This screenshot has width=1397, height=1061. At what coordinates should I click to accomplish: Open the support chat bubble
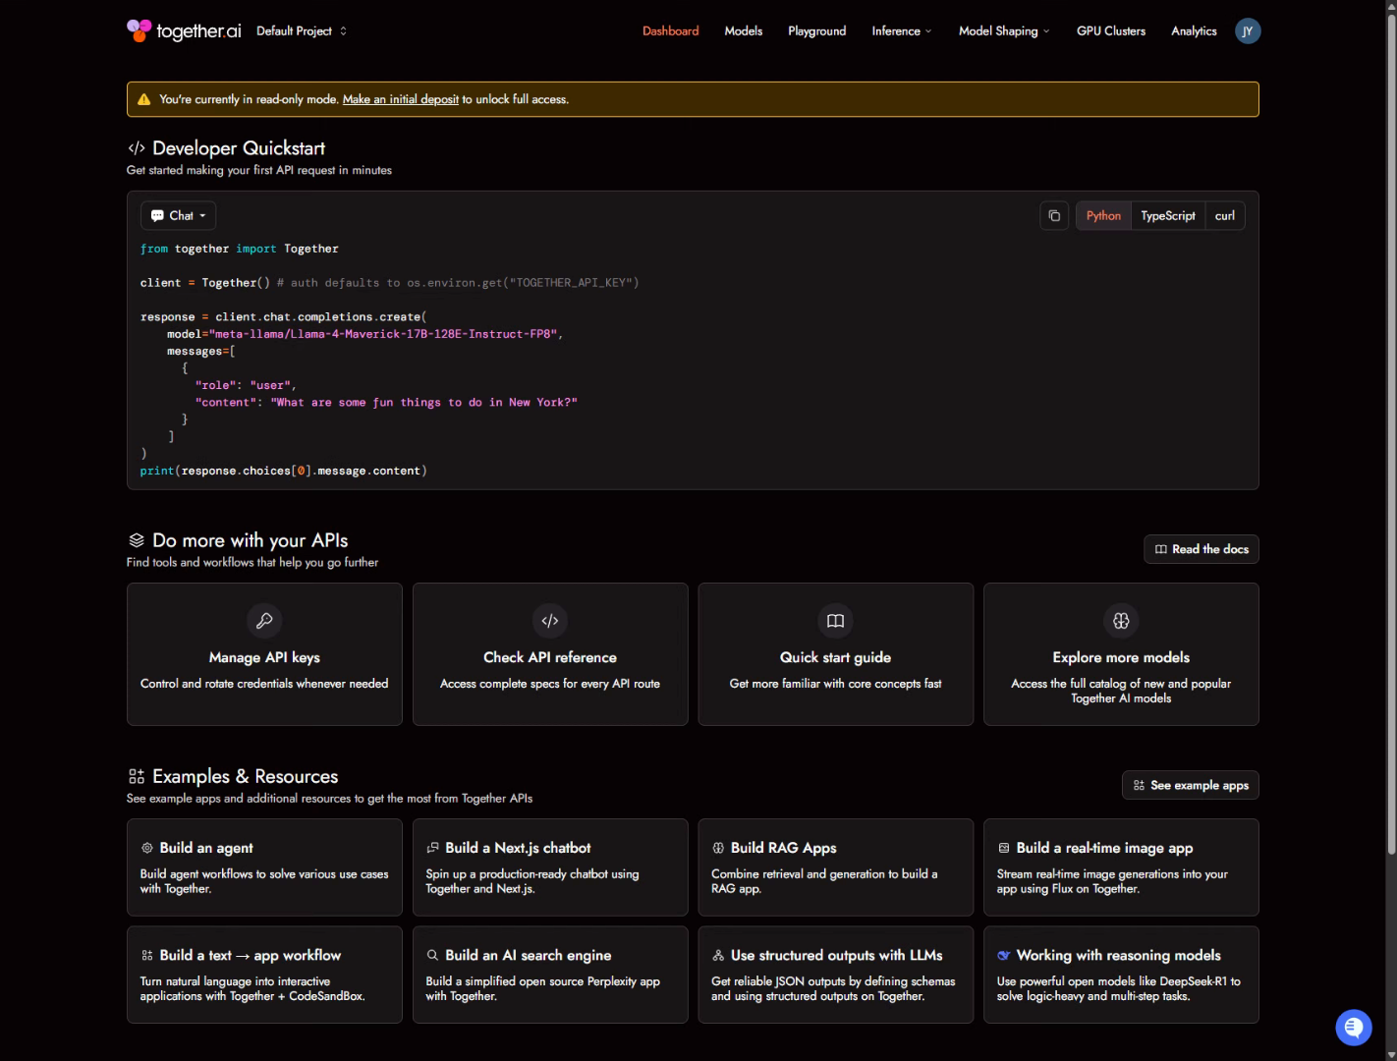click(1353, 1028)
